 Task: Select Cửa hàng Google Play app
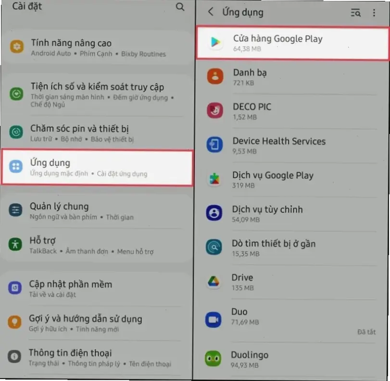click(x=292, y=43)
